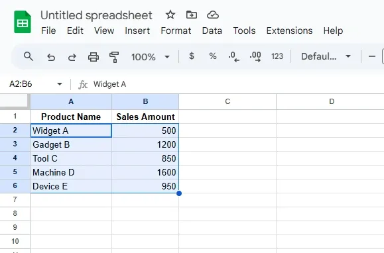The width and height of the screenshot is (384, 253).
Task: Select the cell with value 850
Action: [145, 158]
